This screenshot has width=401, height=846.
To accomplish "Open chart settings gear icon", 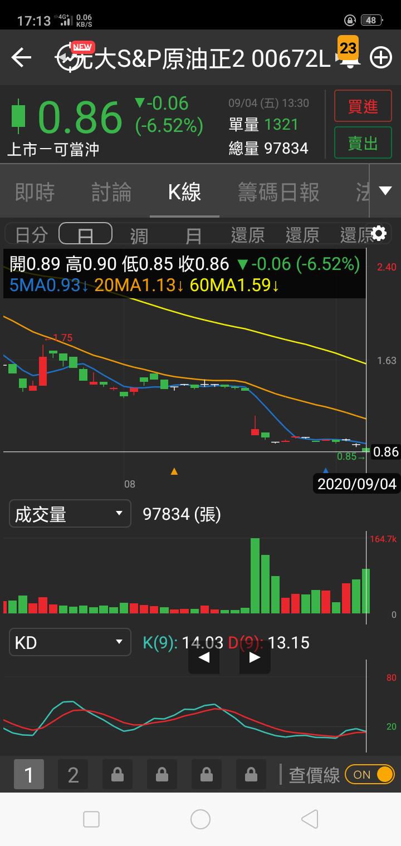I will (379, 233).
